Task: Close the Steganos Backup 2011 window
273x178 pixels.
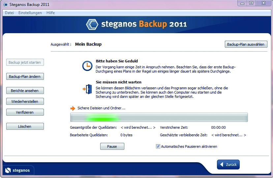Action: click(263, 3)
